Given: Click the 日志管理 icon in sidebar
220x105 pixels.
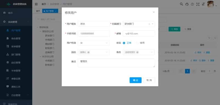Looking at the screenshot, I should click(8, 95).
